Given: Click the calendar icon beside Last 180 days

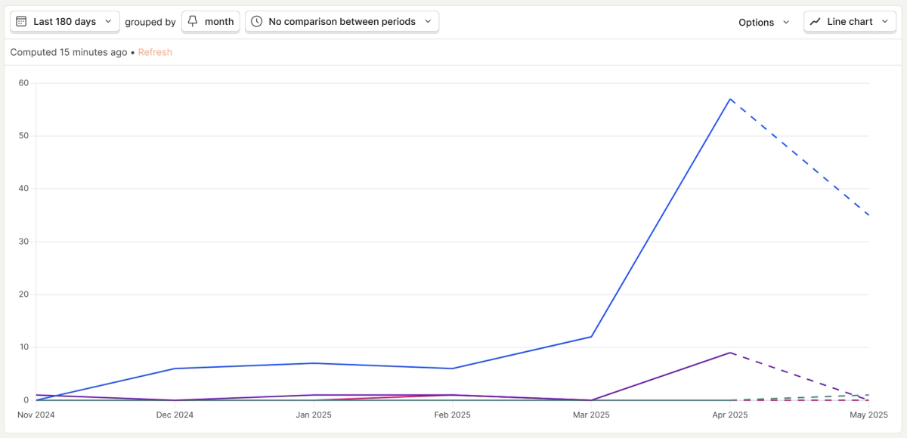Looking at the screenshot, I should click(x=22, y=22).
